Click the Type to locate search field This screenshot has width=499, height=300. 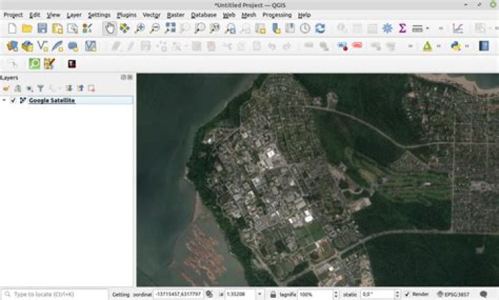[x=55, y=294]
